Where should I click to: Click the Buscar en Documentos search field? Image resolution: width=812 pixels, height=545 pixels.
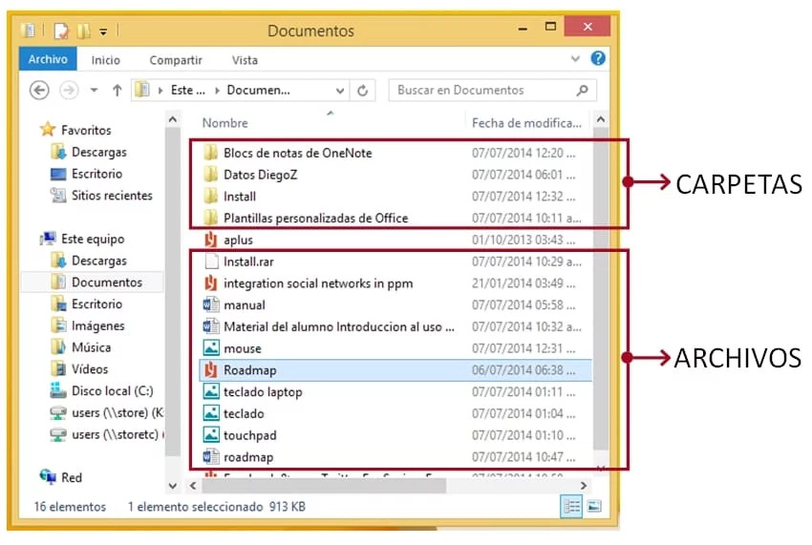pos(482,91)
